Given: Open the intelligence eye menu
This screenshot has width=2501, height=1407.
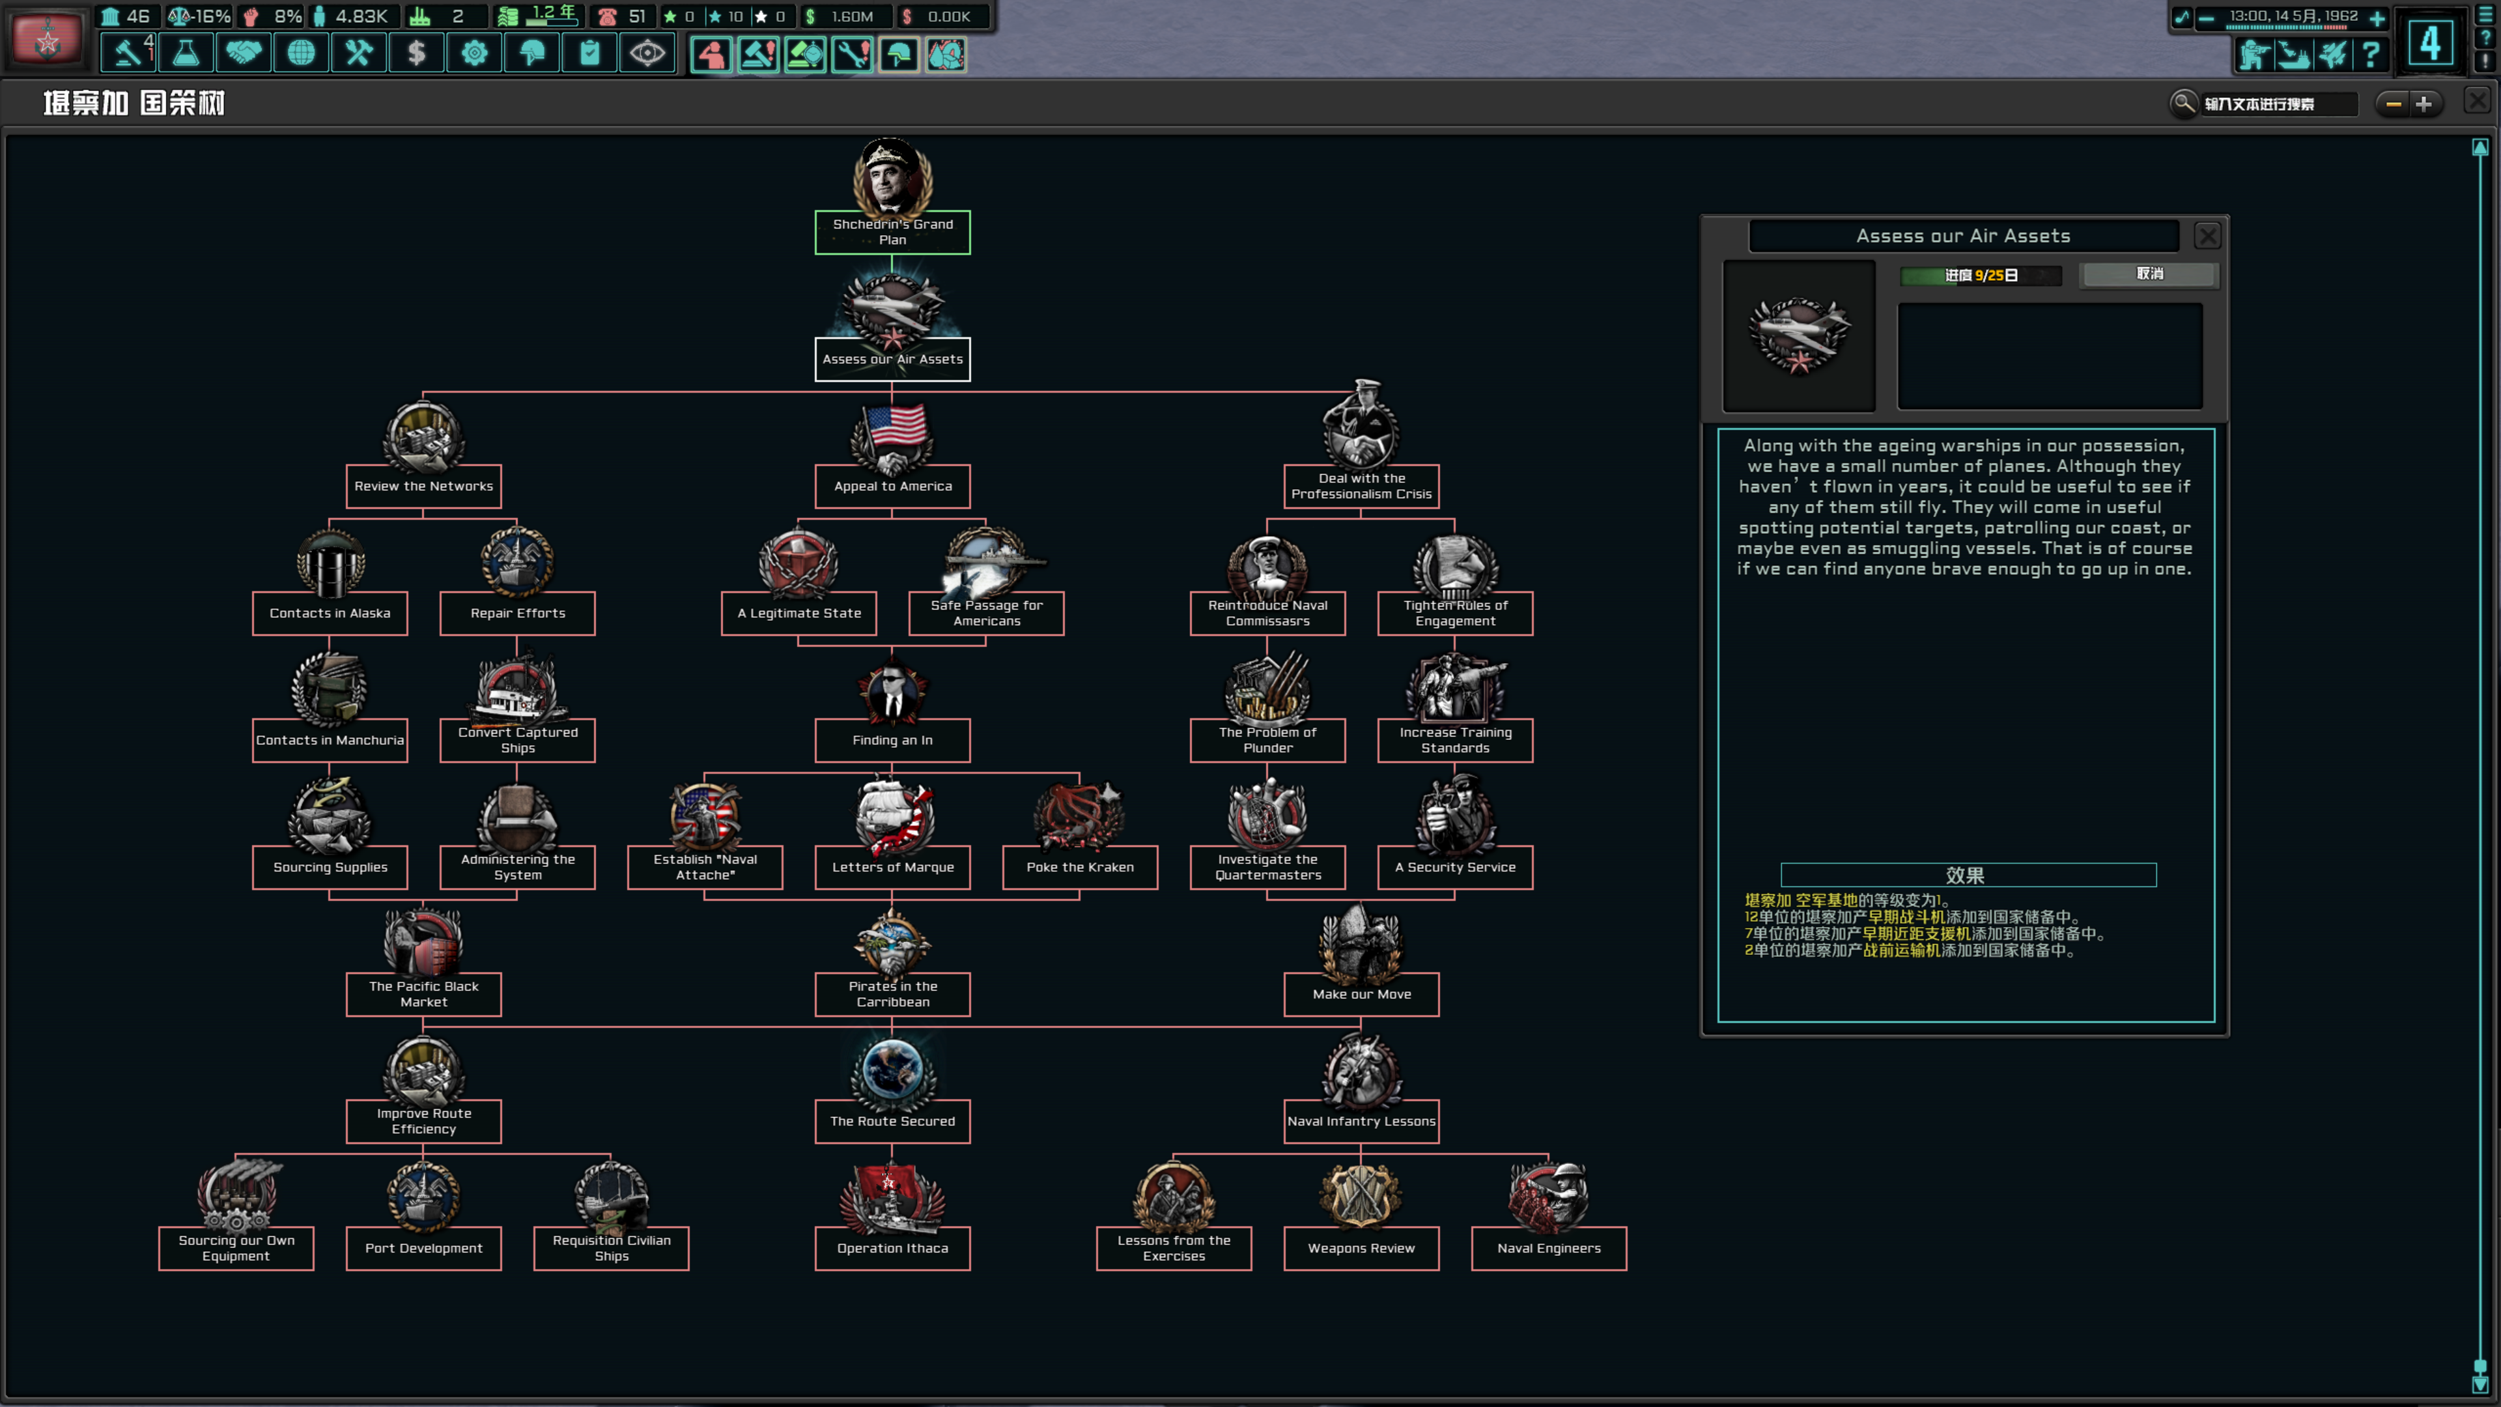Looking at the screenshot, I should (647, 52).
